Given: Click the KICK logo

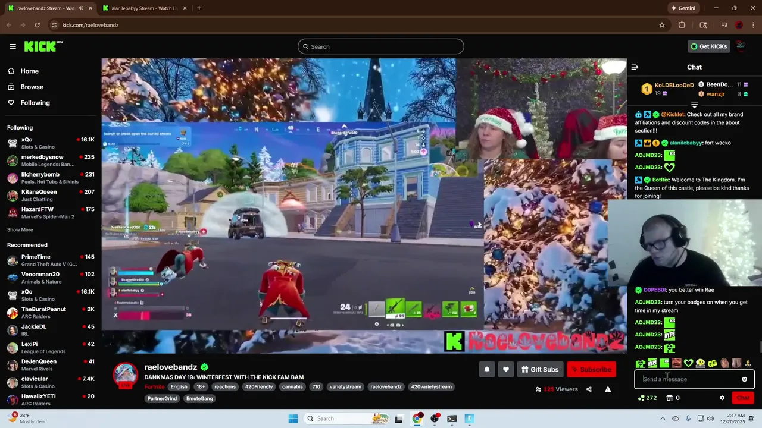Looking at the screenshot, I should (x=43, y=46).
